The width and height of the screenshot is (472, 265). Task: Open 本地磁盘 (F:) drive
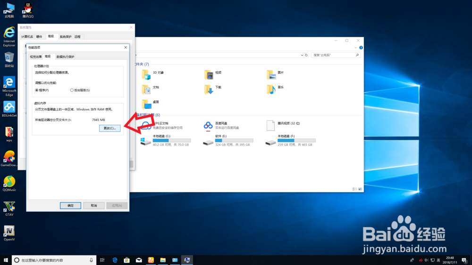click(290, 140)
